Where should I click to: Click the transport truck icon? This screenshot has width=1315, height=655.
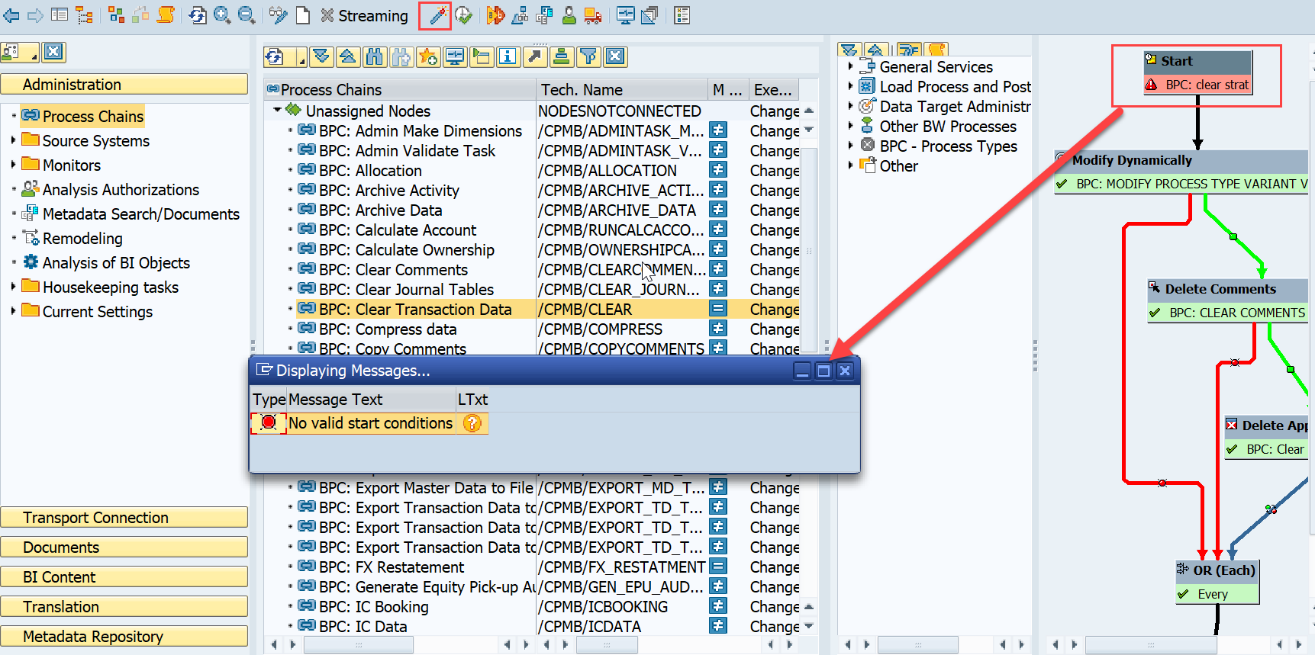pos(592,15)
